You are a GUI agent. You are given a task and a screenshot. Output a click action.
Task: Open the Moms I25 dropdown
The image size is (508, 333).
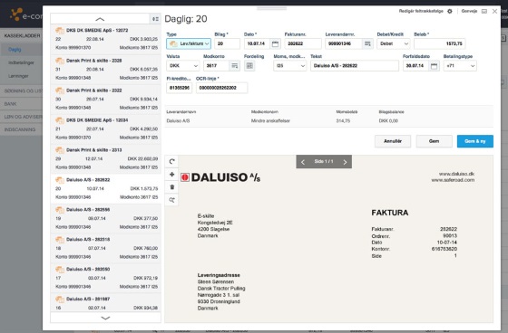tap(290, 66)
